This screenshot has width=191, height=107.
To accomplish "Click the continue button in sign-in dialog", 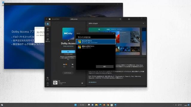I will point(105,67).
